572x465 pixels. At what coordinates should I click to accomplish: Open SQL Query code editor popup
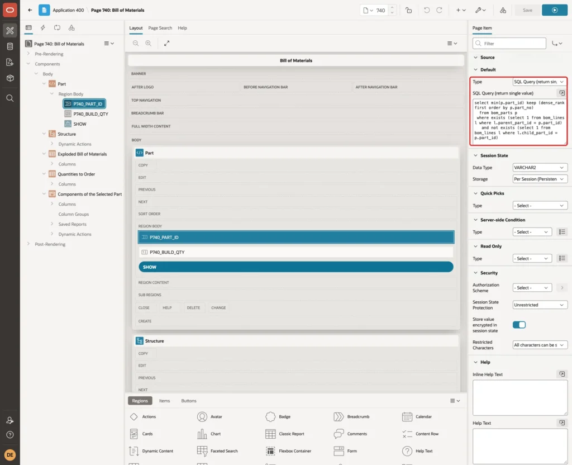tap(562, 93)
